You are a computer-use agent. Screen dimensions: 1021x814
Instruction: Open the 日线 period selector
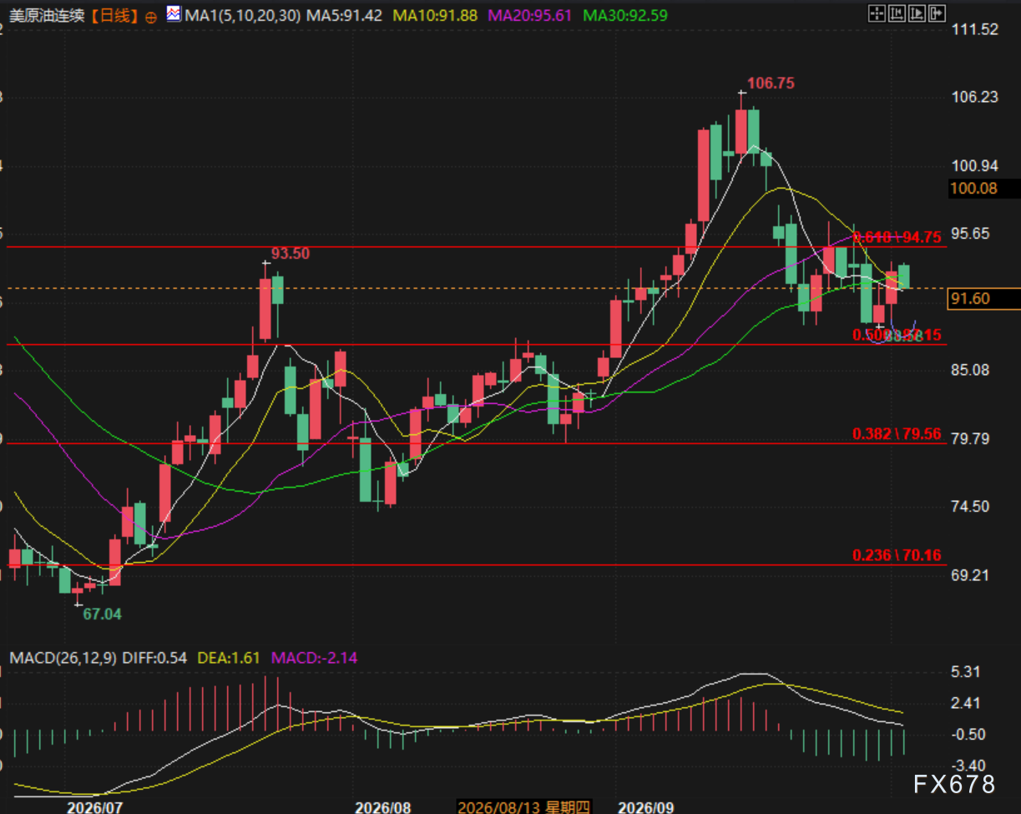coord(114,15)
